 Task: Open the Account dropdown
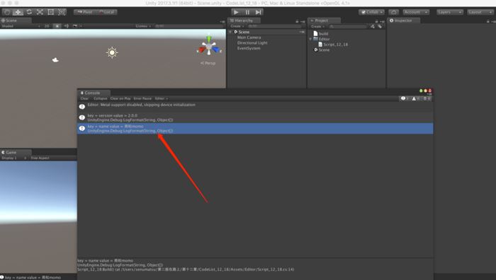click(416, 12)
